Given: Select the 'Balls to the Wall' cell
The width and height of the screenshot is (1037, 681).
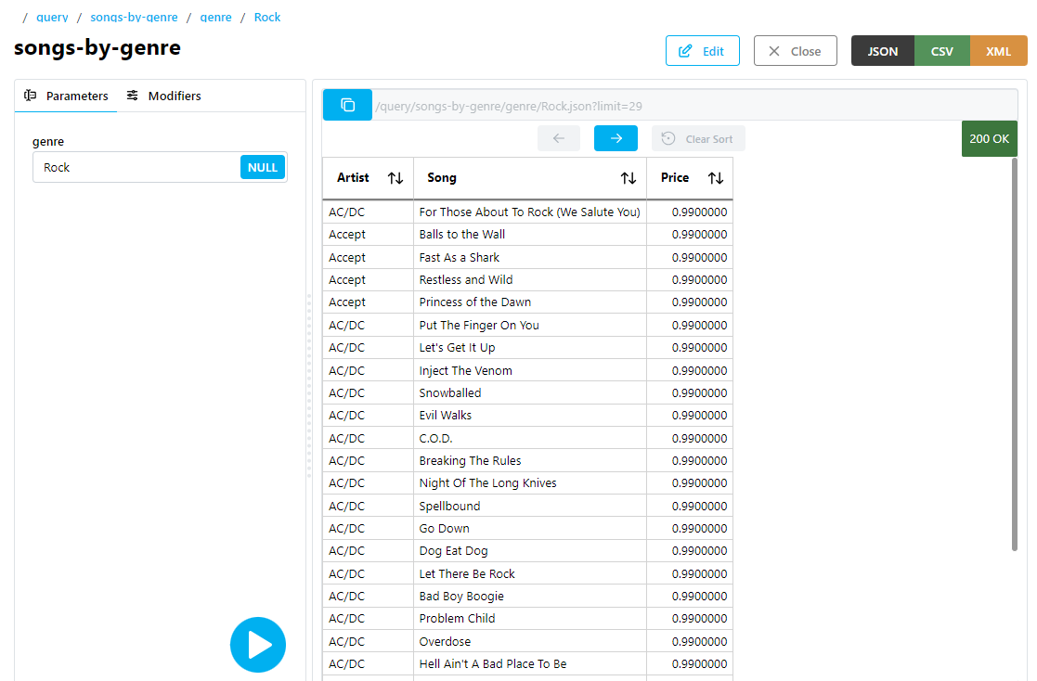Looking at the screenshot, I should point(530,235).
